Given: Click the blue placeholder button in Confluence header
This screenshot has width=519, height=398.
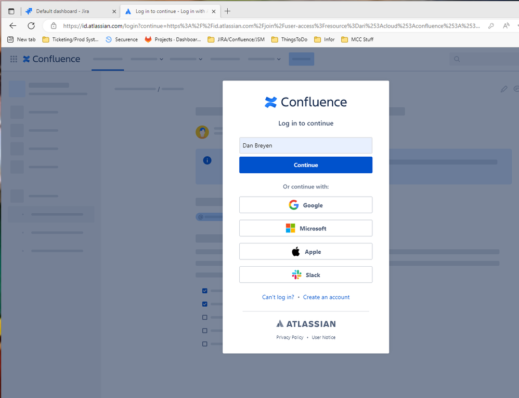Looking at the screenshot, I should point(302,59).
